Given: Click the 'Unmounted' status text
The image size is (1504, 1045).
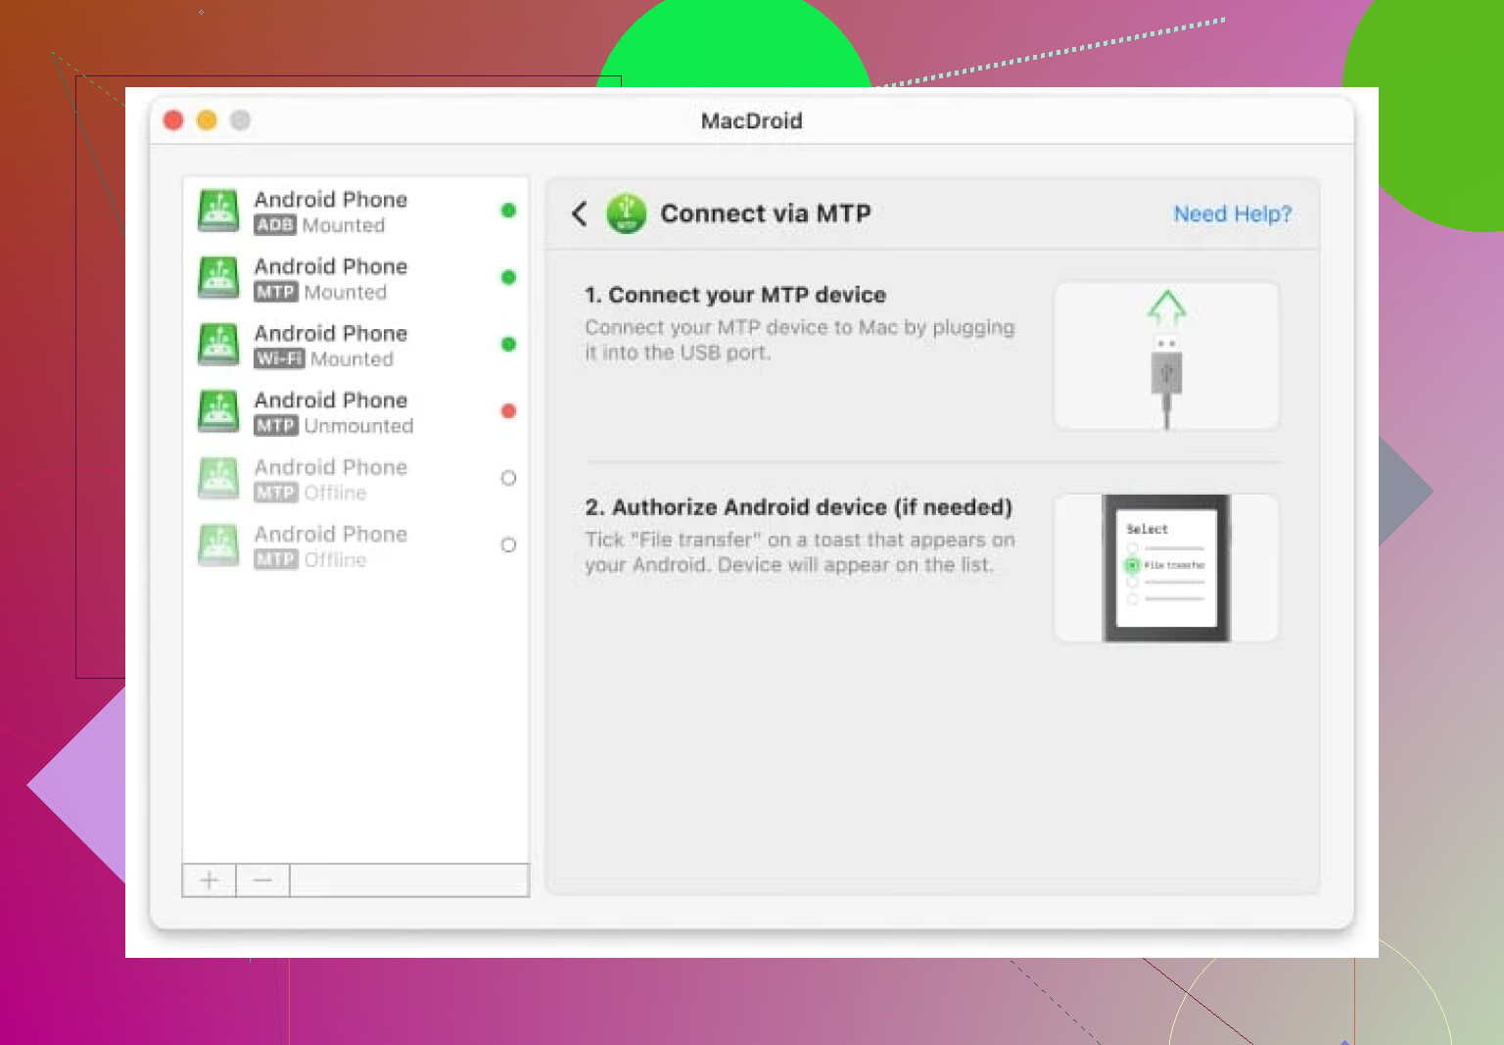Looking at the screenshot, I should point(358,426).
